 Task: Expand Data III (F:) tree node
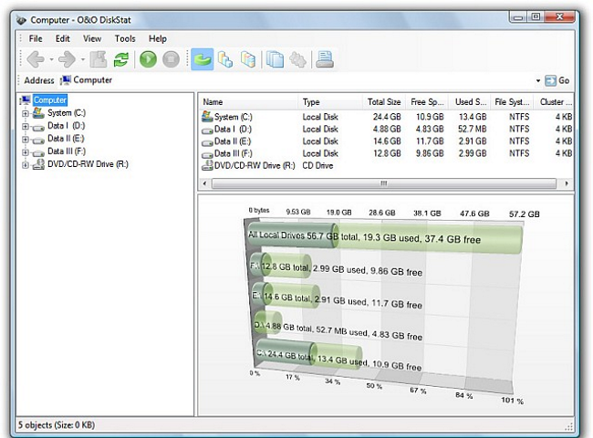point(26,152)
